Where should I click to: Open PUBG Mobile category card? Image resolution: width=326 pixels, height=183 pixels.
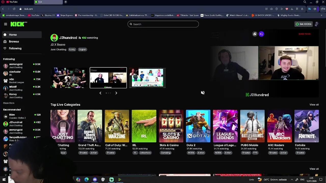click(x=252, y=126)
